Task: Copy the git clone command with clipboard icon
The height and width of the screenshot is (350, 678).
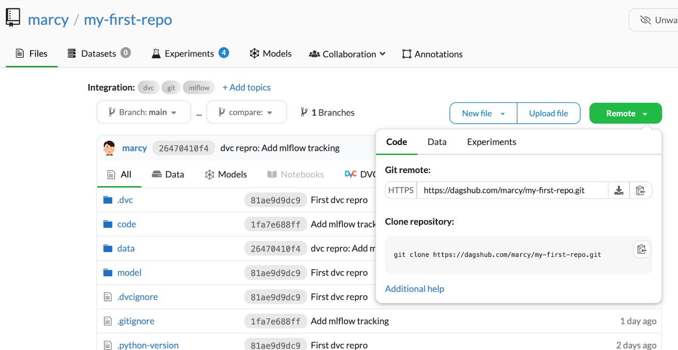Action: pos(642,249)
